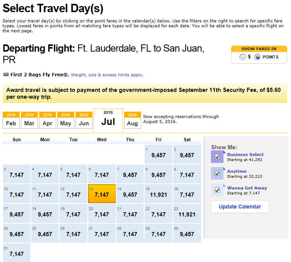Click the Update Calendar button

[x=240, y=207]
